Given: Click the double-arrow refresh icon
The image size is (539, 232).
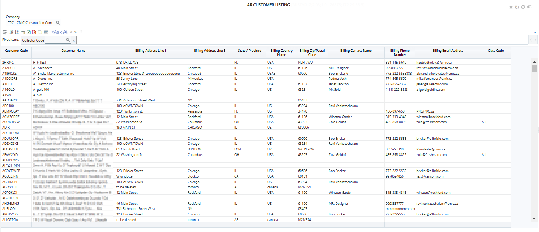Looking at the screenshot, I should (x=523, y=7).
